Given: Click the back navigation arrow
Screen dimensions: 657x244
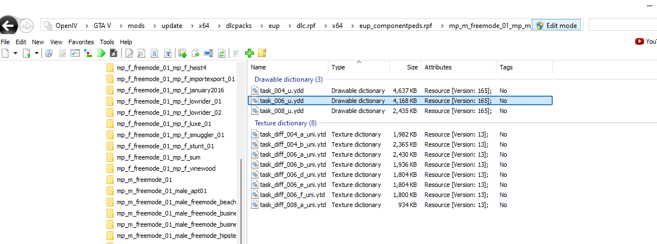Looking at the screenshot, I should tap(8, 26).
